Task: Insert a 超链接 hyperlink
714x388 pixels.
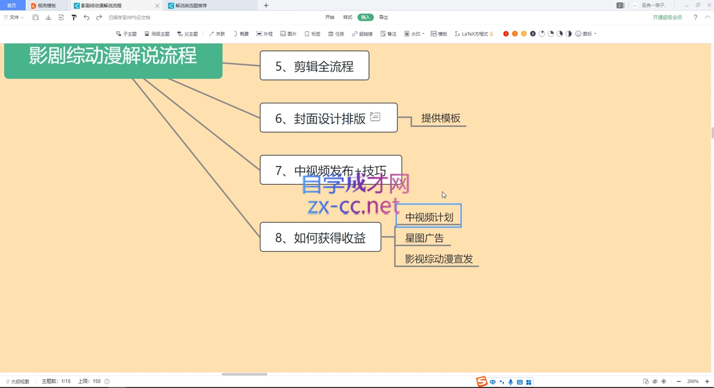Action: 362,34
